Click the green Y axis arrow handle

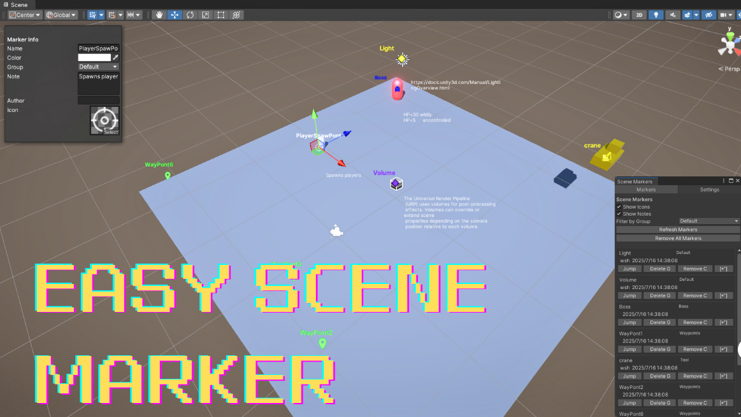pos(314,114)
